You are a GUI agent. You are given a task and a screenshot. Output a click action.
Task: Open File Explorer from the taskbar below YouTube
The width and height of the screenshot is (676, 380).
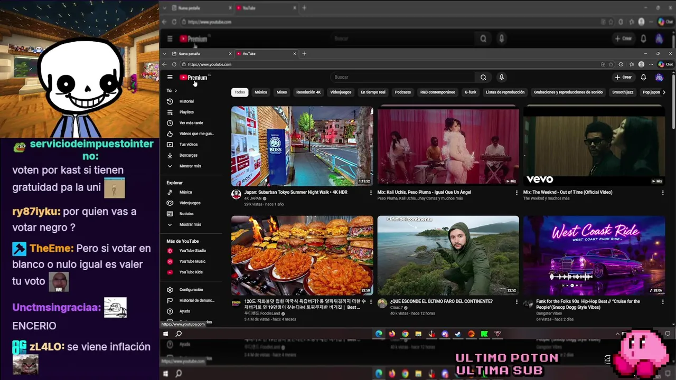[x=418, y=334]
